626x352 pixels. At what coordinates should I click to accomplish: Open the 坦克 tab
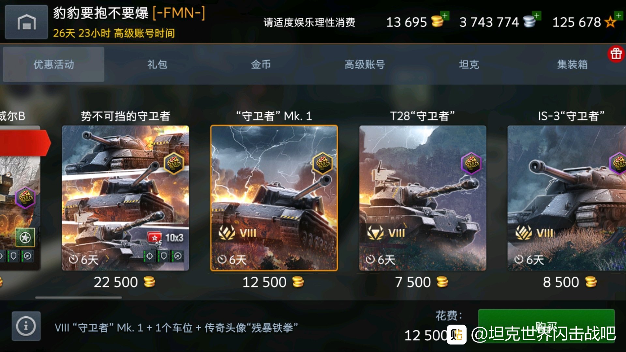click(469, 64)
